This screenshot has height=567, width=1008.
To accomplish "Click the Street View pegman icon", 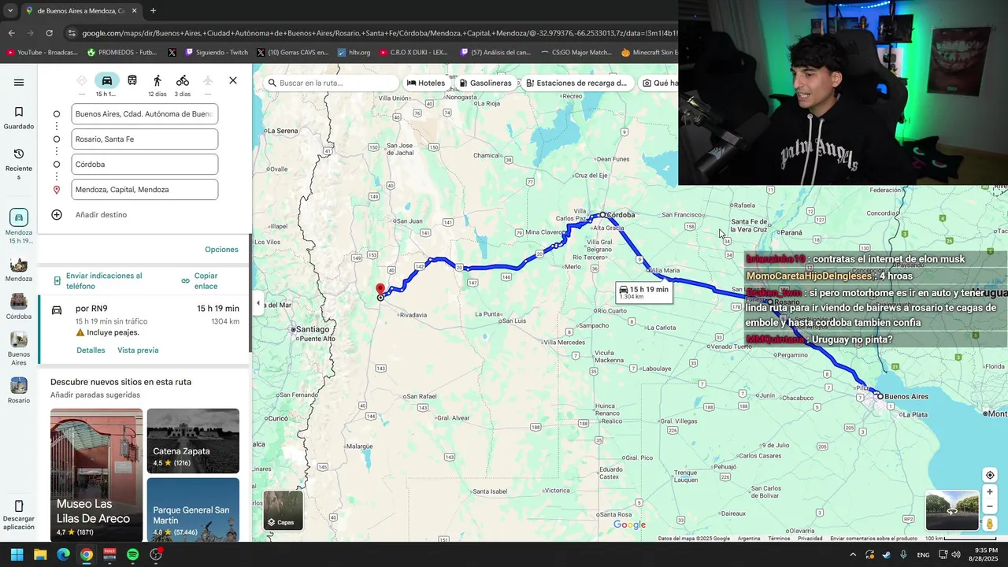I will pos(990,524).
